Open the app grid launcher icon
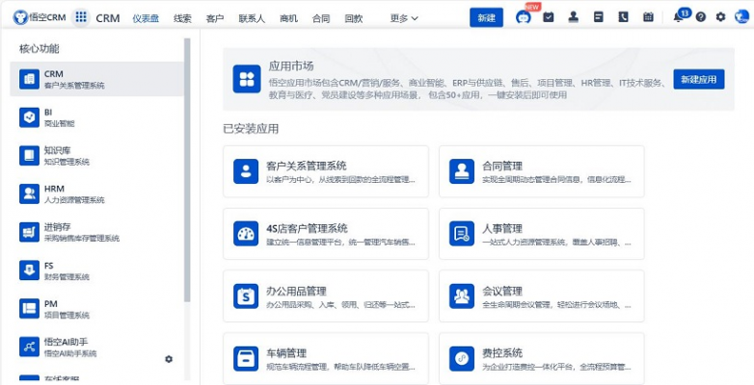The image size is (754, 385). coord(81,18)
